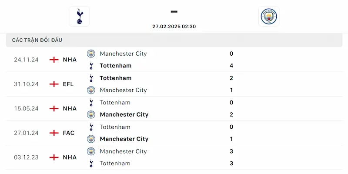Viewport: 348px width, 174px height.
Task: Click Tottenham crest in 27.01.24 FAC match
Action: pos(91,127)
